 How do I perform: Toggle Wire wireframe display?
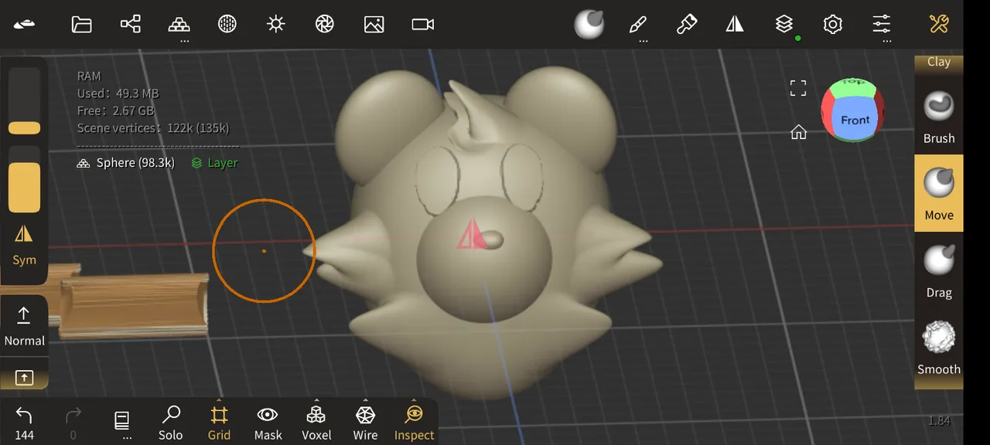coord(365,422)
